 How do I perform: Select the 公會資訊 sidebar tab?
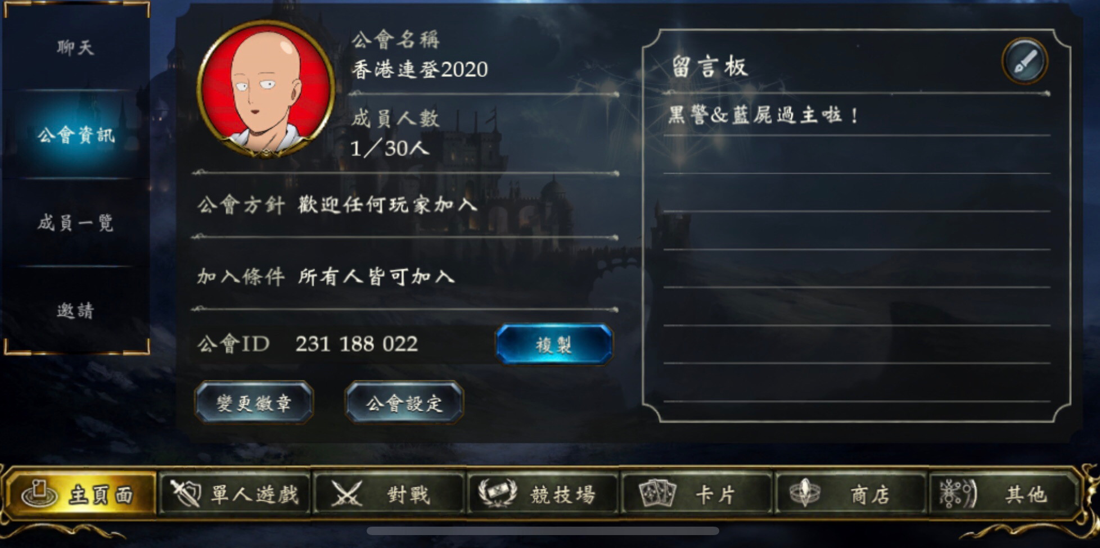click(76, 135)
